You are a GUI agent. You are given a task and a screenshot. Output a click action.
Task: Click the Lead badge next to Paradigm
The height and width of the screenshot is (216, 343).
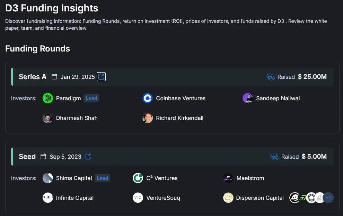coord(91,98)
